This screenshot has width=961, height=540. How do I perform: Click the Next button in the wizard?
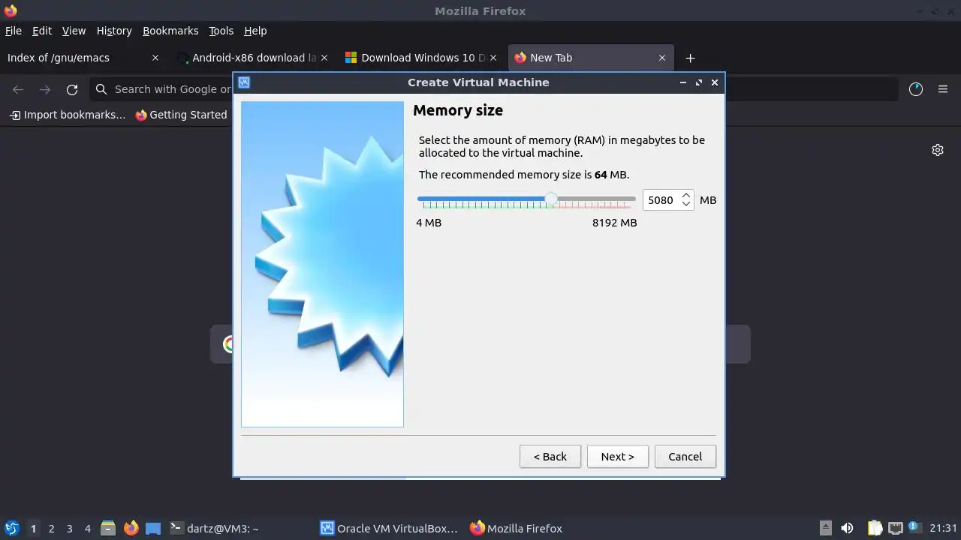coord(617,456)
